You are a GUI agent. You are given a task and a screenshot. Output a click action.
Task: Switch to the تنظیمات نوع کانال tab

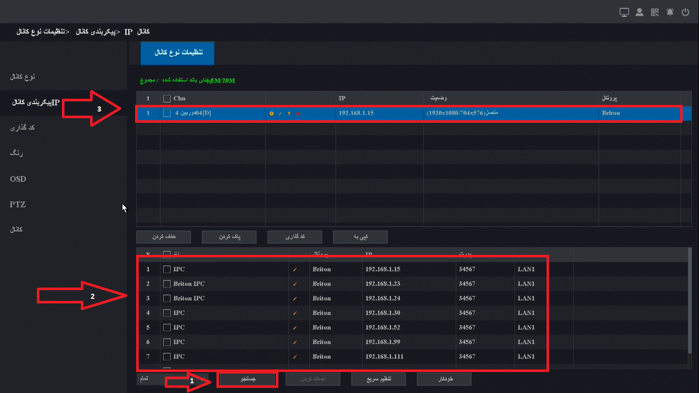(x=177, y=53)
